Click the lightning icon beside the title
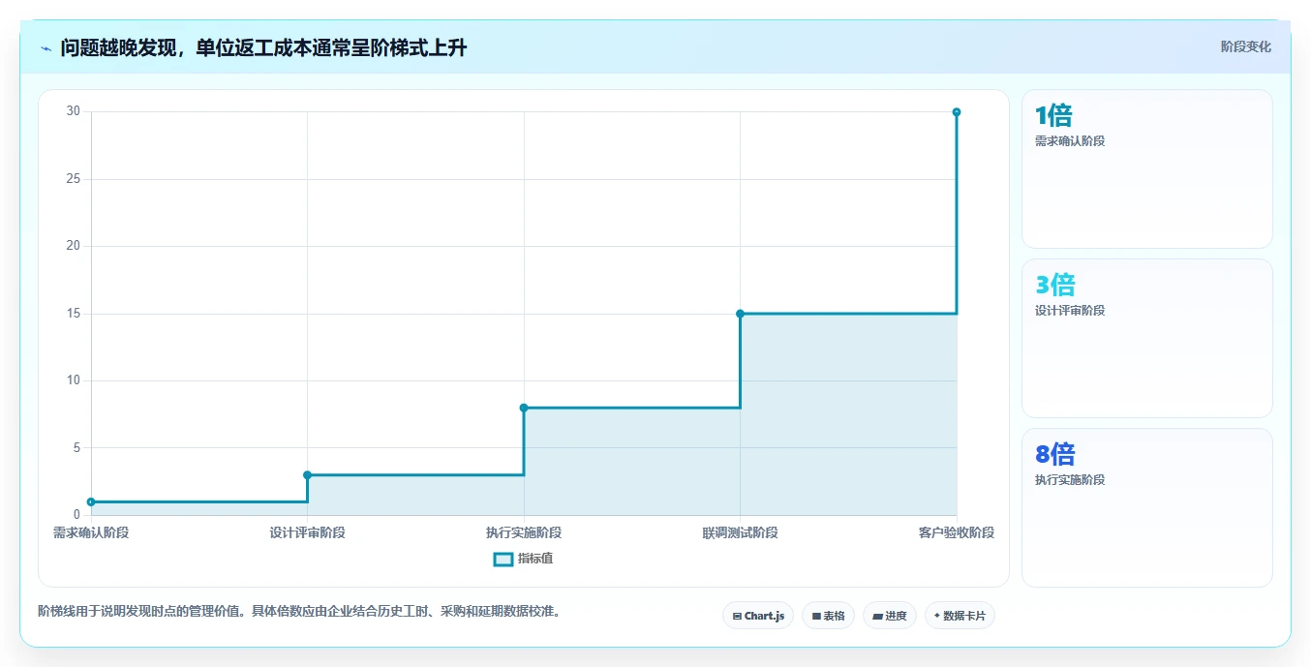The height and width of the screenshot is (667, 1311). [x=46, y=48]
